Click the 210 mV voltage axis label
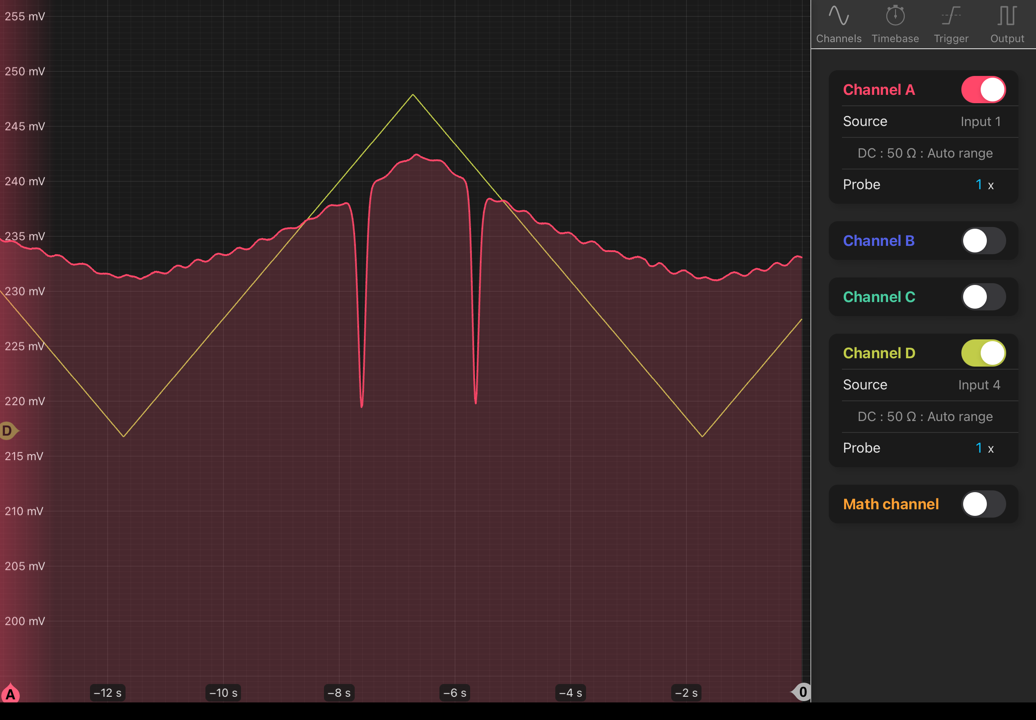Image resolution: width=1036 pixels, height=720 pixels. coord(24,511)
